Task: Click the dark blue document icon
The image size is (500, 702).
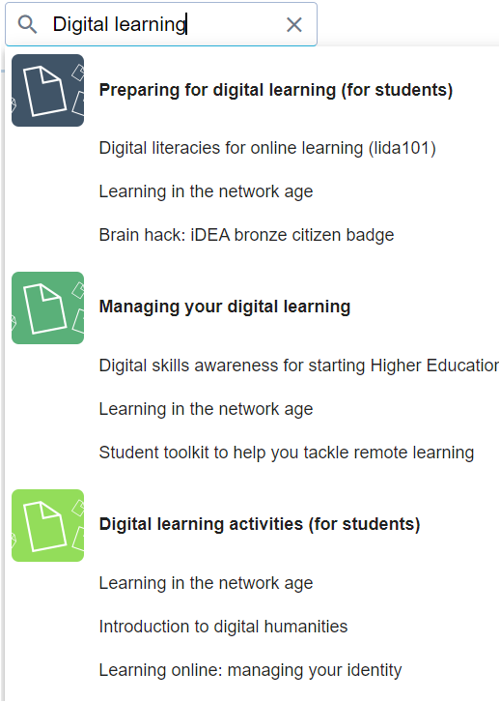Action: pyautogui.click(x=48, y=91)
